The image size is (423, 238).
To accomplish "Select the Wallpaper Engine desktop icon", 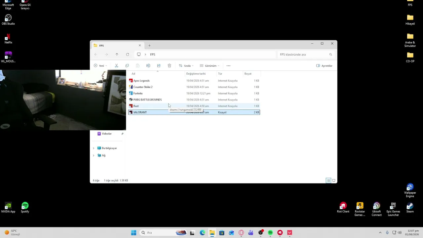I will [x=410, y=191].
